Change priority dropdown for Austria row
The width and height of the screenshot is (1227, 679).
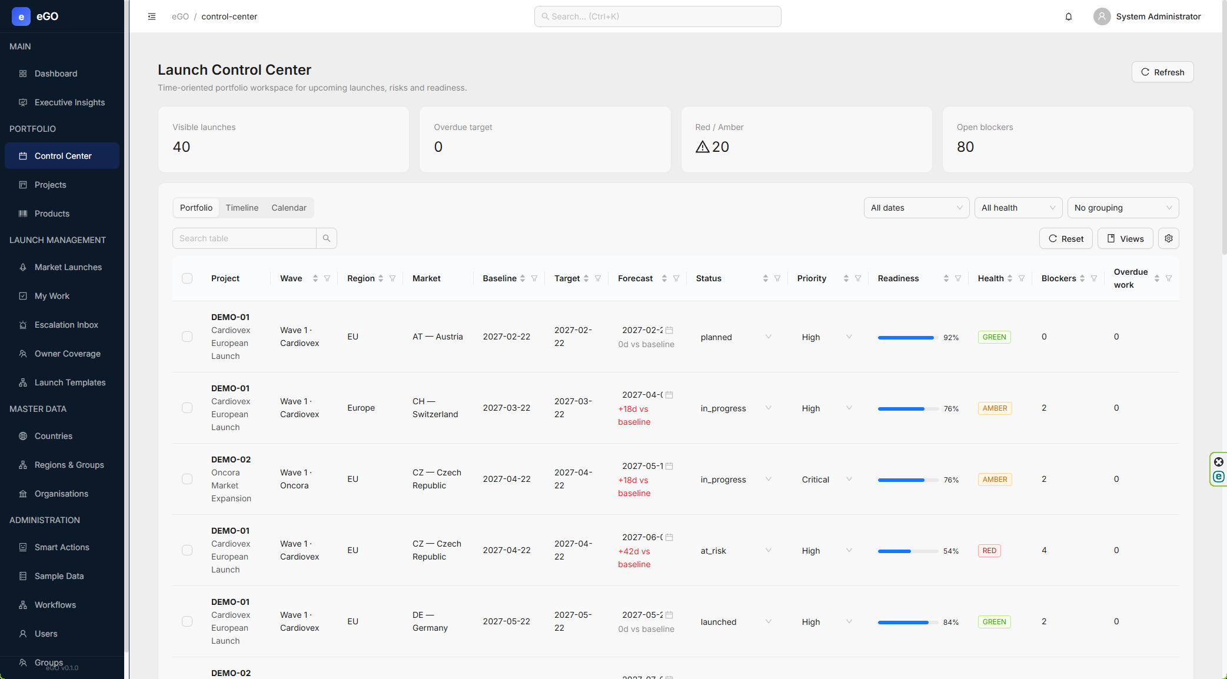(x=827, y=337)
